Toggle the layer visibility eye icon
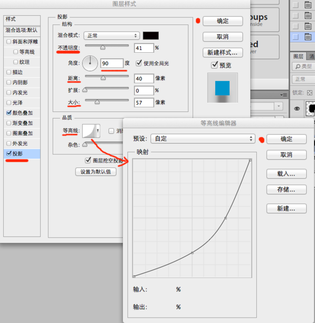 297,109
